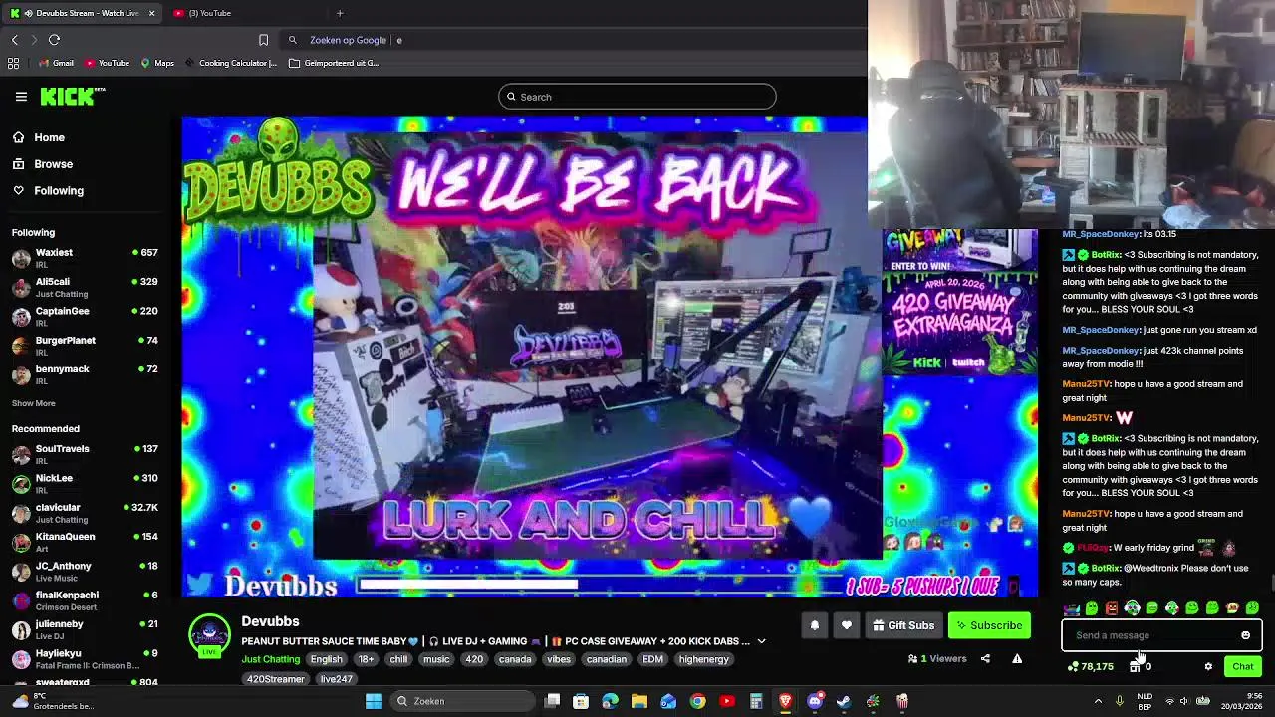Open the channel points shop icon

click(1135, 667)
